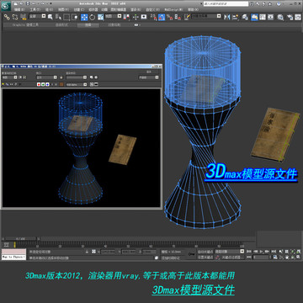Image resolution: width=303 pixels, height=303 pixels.
Task: Open the Rendered Frame Window icon
Action: tap(298, 17)
